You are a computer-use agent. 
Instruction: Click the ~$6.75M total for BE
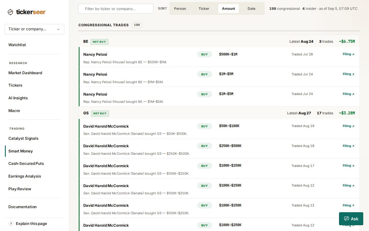point(347,42)
